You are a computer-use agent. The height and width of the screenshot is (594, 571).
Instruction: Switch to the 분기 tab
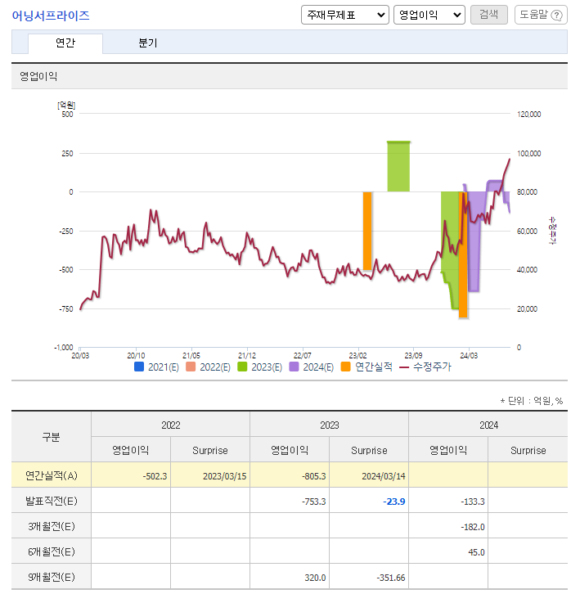pos(148,43)
